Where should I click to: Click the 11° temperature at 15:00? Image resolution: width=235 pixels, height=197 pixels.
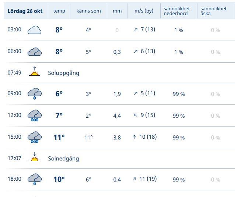[x=59, y=137]
